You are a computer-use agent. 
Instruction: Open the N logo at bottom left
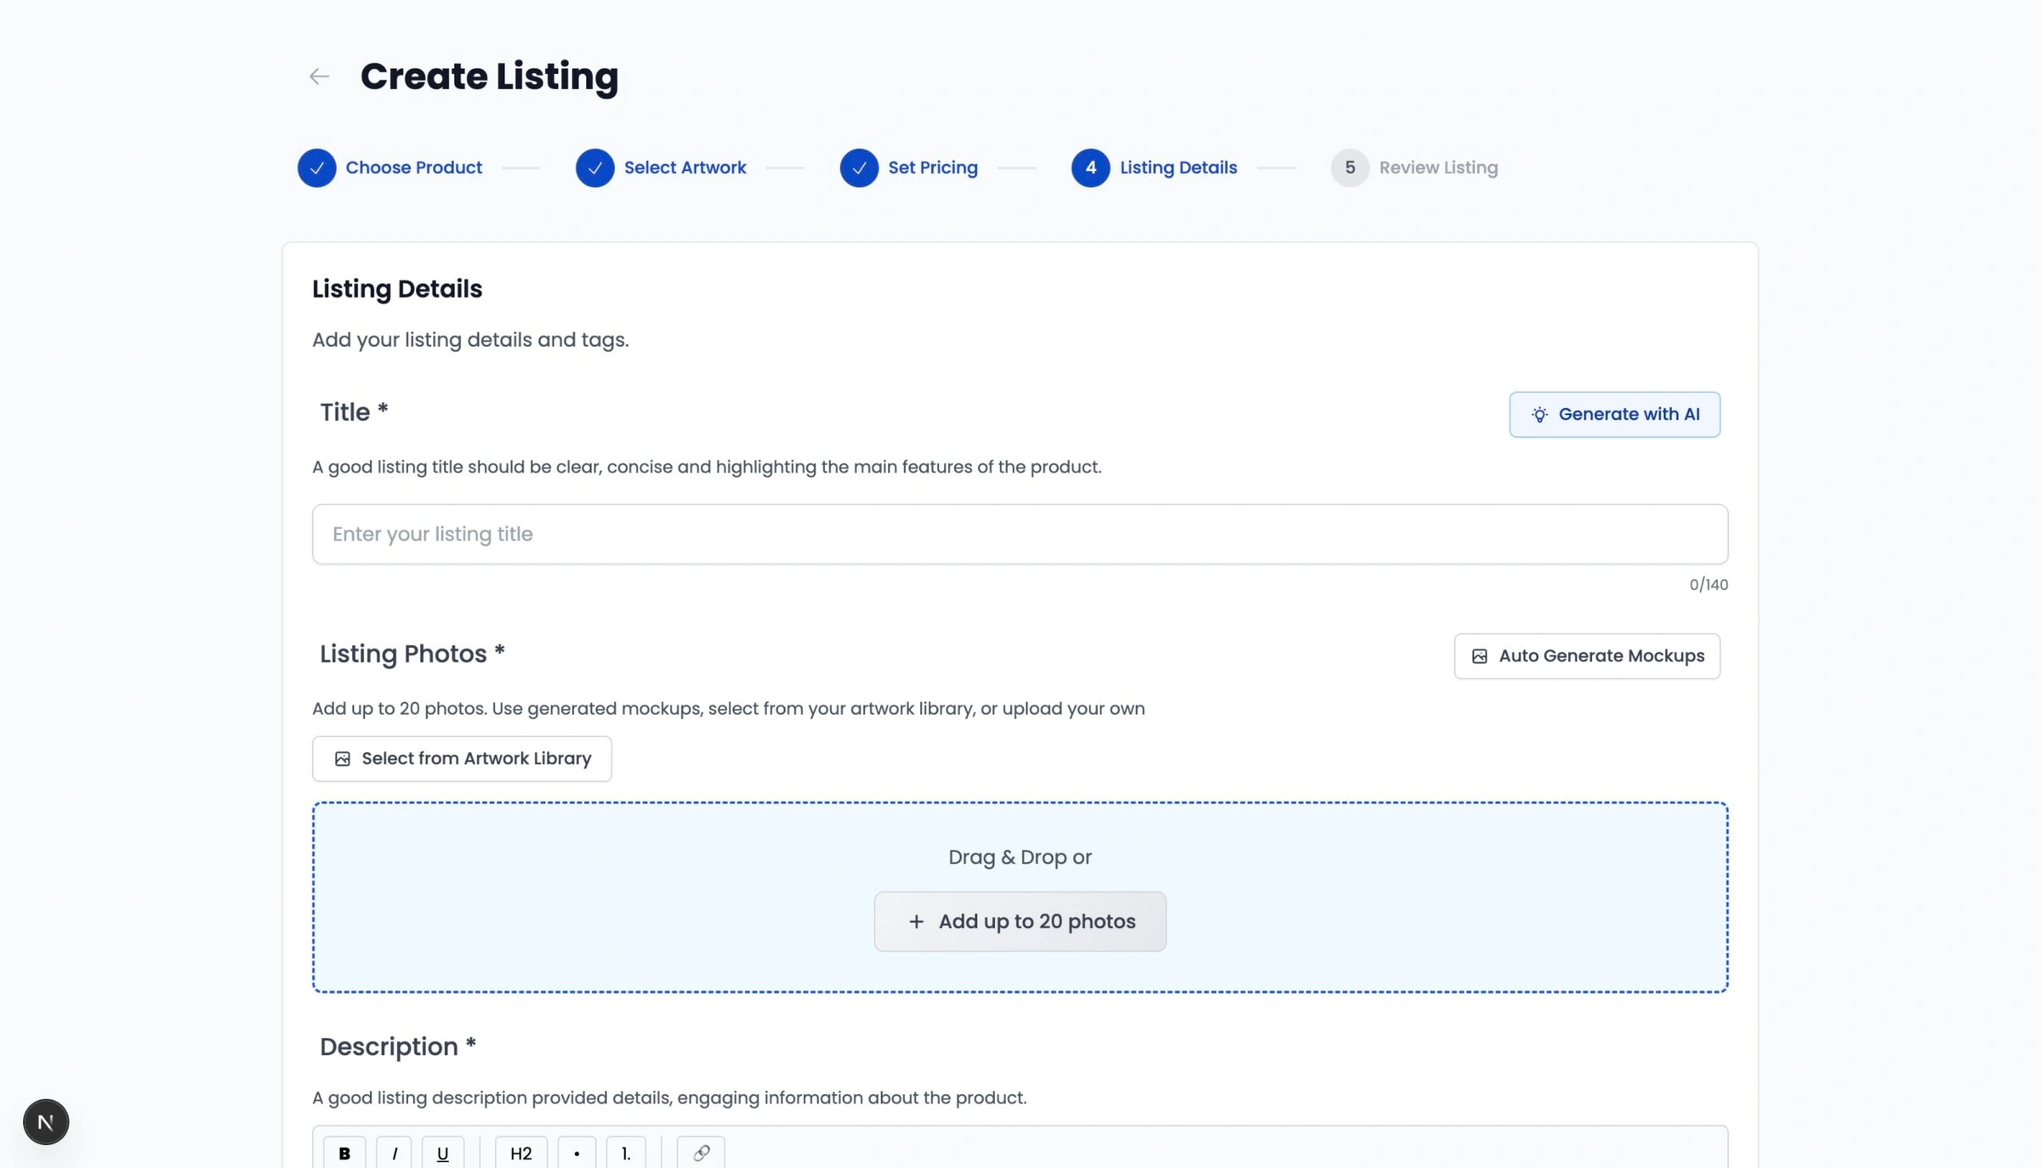pyautogui.click(x=45, y=1121)
